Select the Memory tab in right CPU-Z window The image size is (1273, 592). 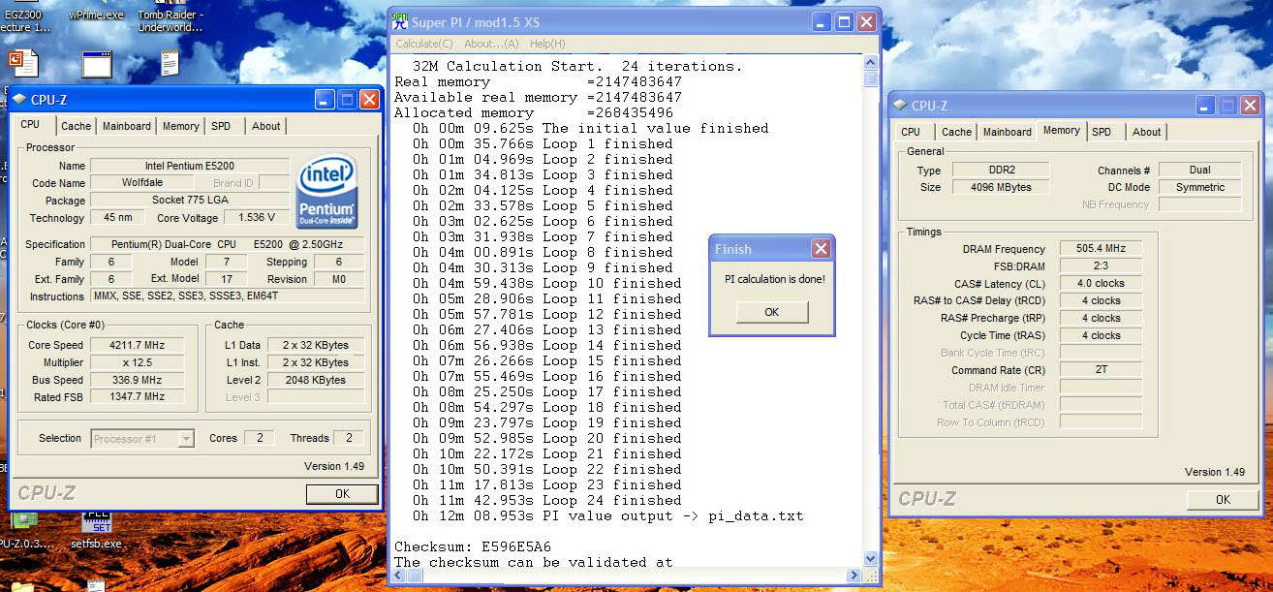coord(1062,130)
